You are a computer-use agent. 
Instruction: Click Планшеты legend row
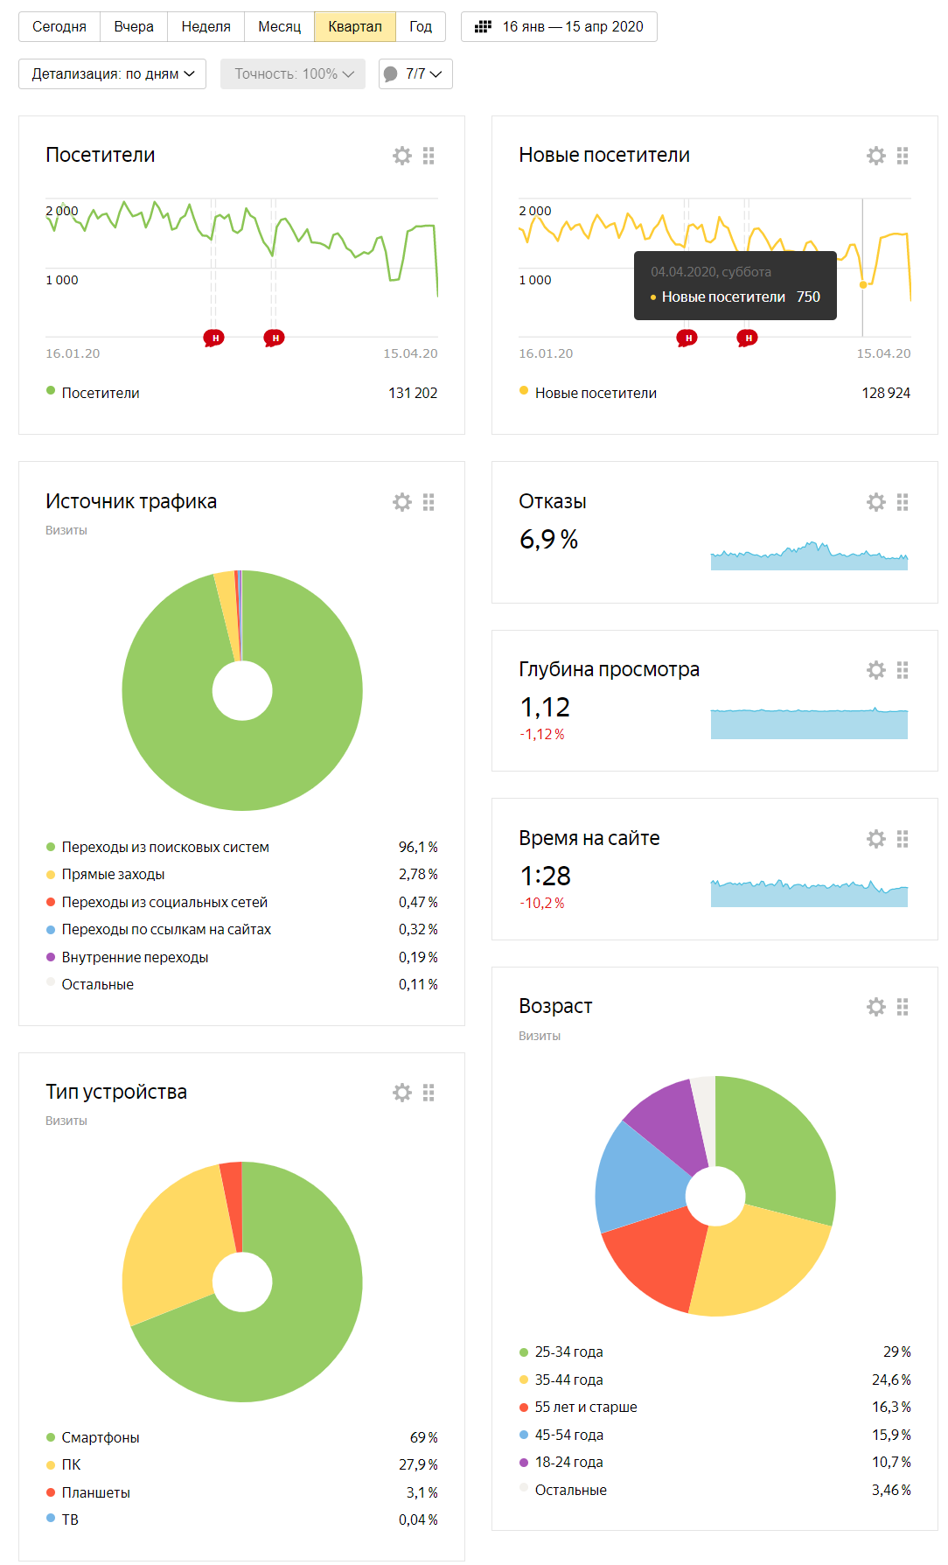(x=241, y=1492)
